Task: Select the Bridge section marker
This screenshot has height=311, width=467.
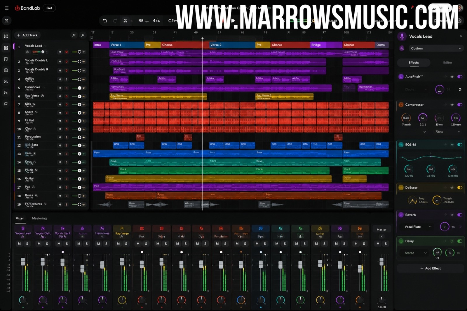Action: point(326,45)
